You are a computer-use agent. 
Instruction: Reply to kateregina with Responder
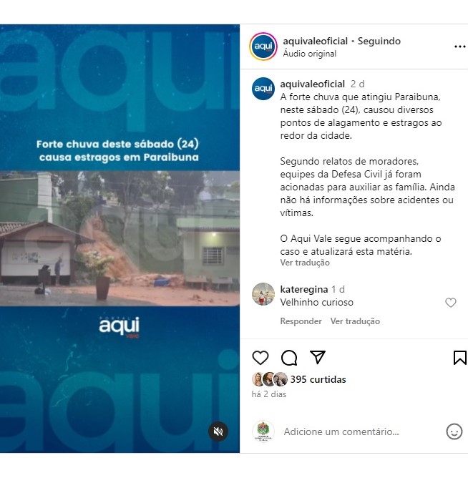tap(301, 321)
